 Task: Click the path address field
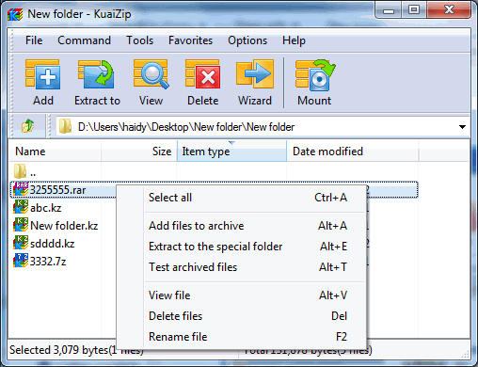[x=257, y=127]
